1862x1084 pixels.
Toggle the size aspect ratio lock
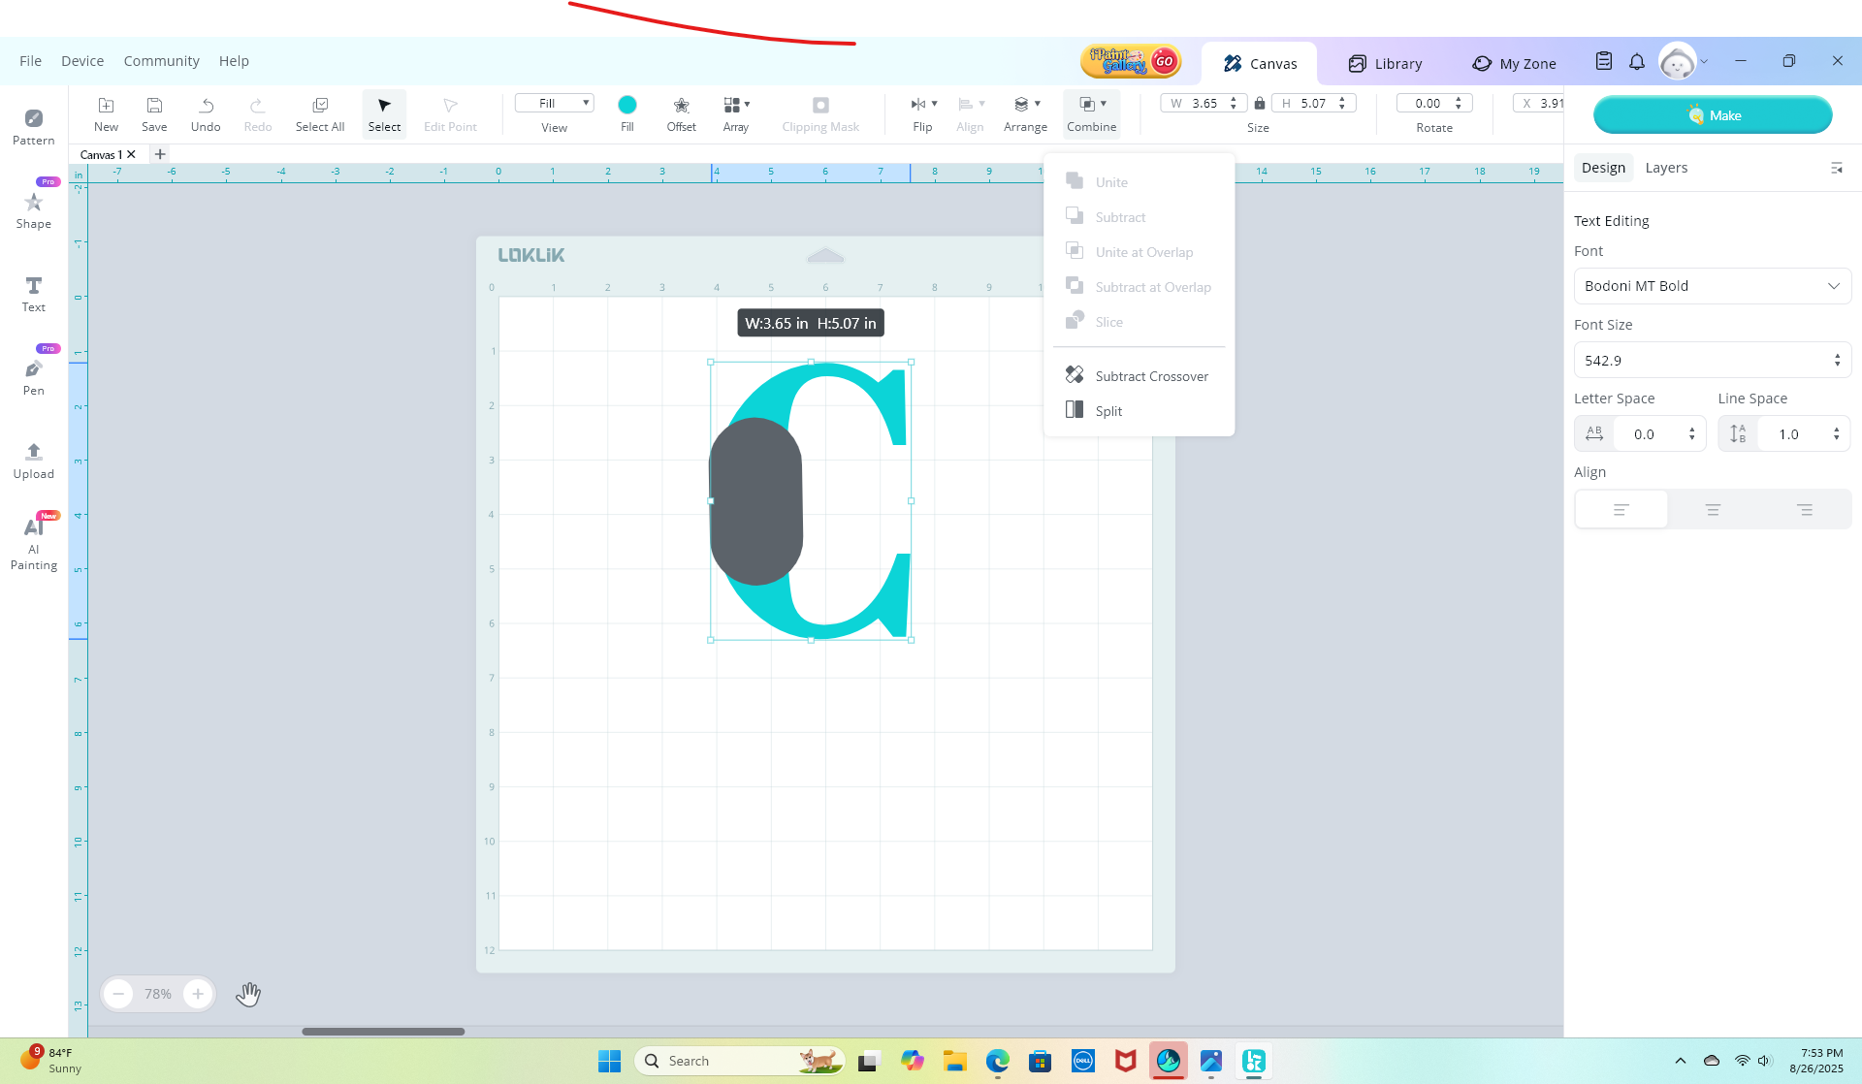click(x=1259, y=103)
